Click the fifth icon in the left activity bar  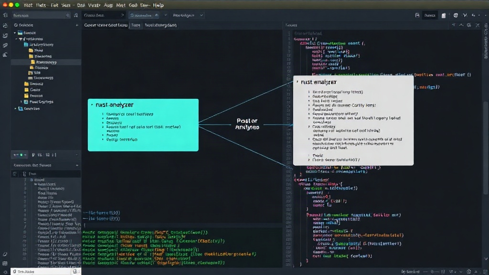tap(5, 55)
